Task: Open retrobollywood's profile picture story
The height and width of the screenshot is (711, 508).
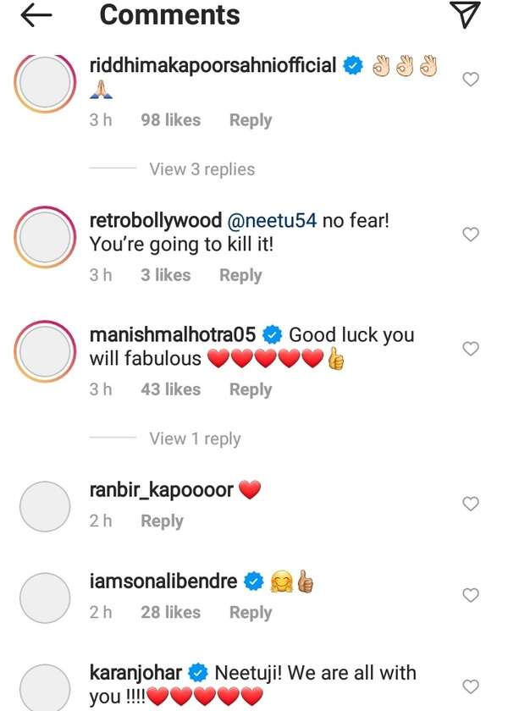Action: click(x=44, y=239)
